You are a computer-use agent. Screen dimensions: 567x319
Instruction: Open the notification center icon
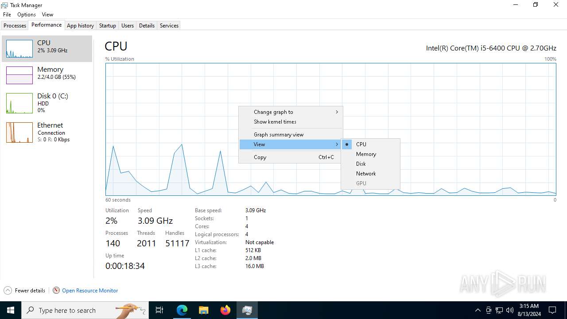point(552,310)
